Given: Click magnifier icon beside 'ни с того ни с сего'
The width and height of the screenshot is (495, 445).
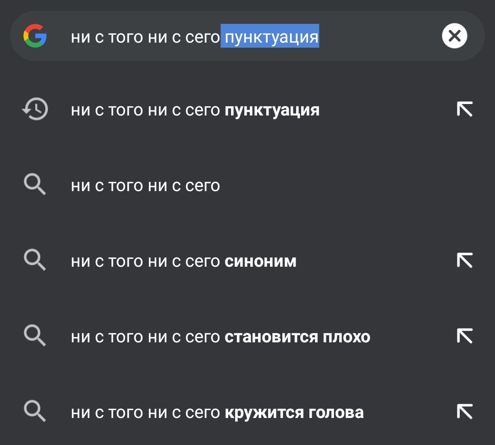Looking at the screenshot, I should [x=35, y=184].
